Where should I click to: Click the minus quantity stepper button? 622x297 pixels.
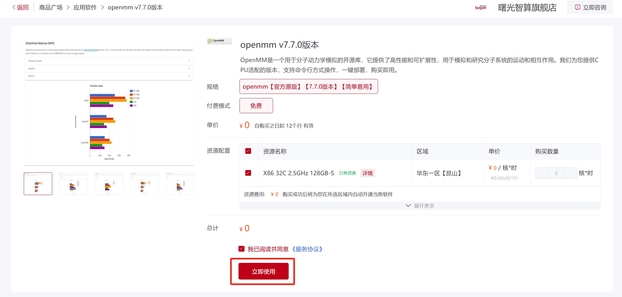pyautogui.click(x=541, y=173)
